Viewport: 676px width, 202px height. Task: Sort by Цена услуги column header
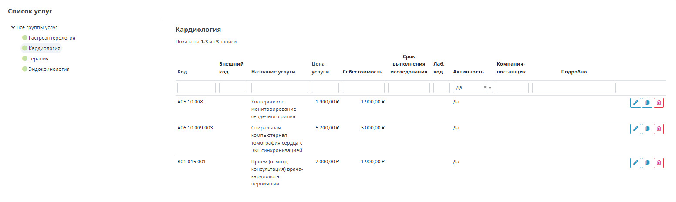pos(320,68)
